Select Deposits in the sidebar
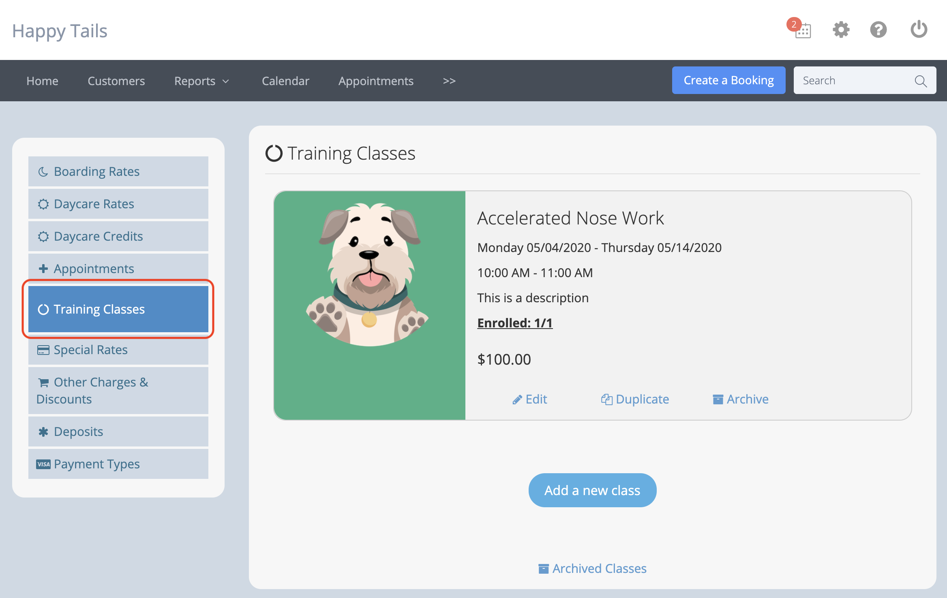 coord(118,431)
